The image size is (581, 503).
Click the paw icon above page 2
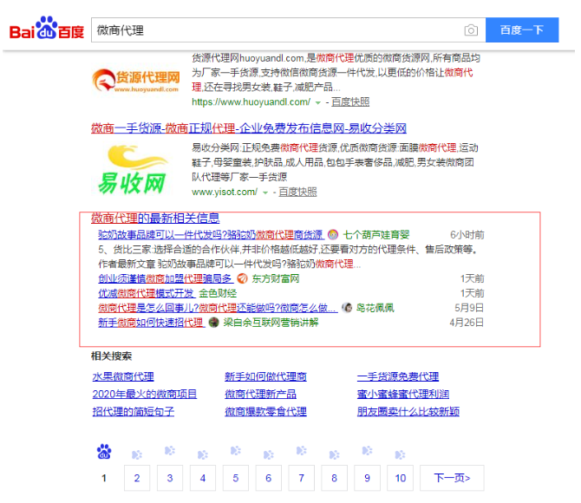pyautogui.click(x=137, y=454)
